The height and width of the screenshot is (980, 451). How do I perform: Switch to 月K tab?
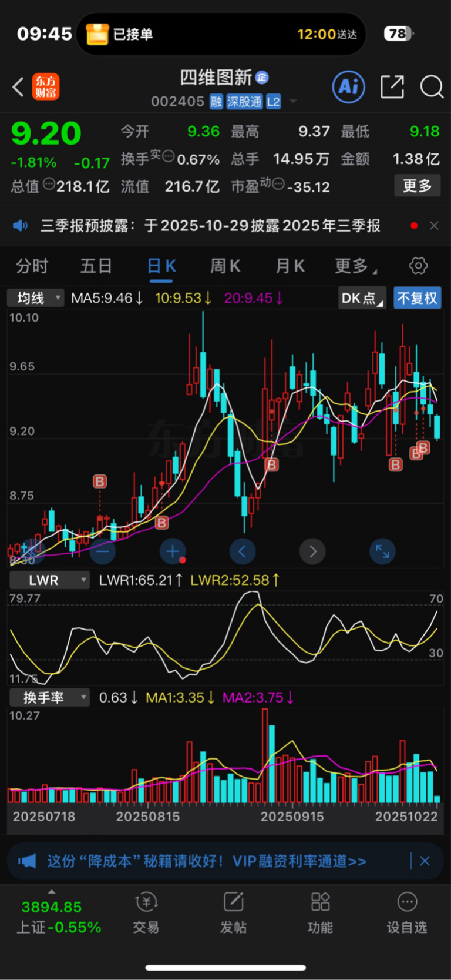click(x=290, y=266)
